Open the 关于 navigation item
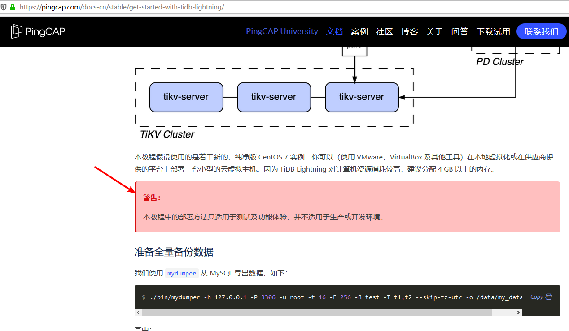 (x=434, y=31)
